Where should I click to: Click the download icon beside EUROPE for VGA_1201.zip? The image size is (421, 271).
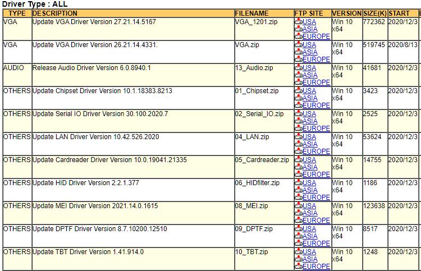pyautogui.click(x=299, y=36)
